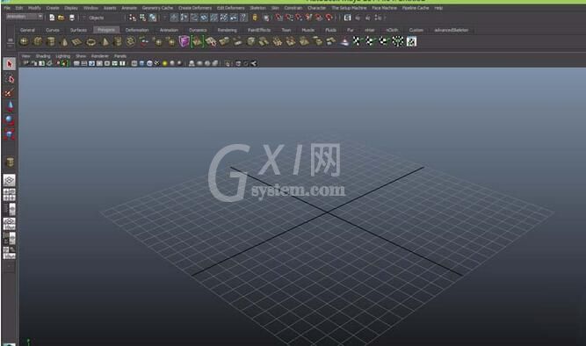Activate the Rotate tool in toolbox
Screen dimensions: 586x346
click(10, 120)
